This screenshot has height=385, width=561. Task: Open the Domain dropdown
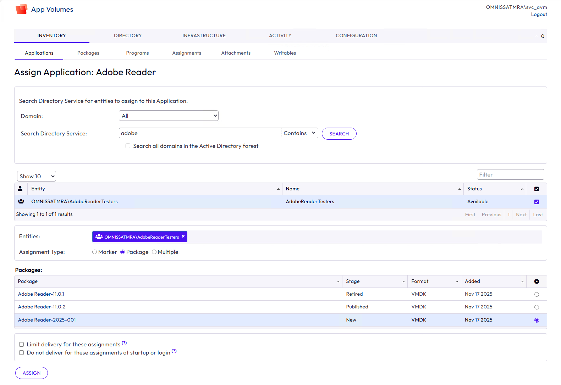pyautogui.click(x=169, y=116)
